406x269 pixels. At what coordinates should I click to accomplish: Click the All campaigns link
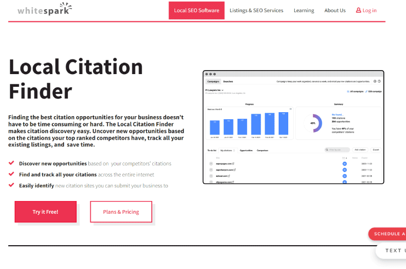pos(355,91)
